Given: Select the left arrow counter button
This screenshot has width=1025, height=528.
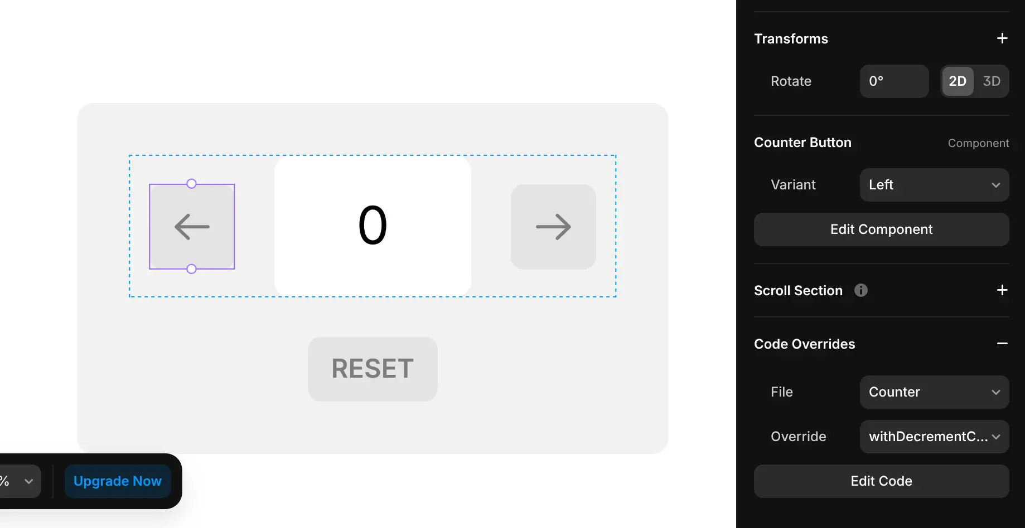Looking at the screenshot, I should tap(192, 227).
